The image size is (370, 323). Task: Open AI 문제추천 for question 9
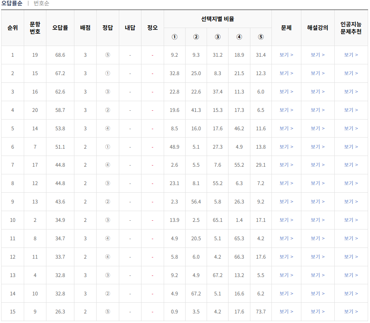point(351,312)
